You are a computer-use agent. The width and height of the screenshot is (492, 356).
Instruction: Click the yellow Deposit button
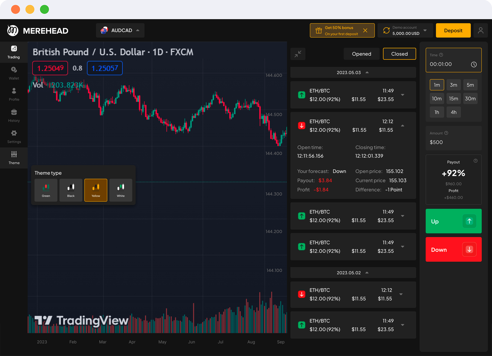coord(453,31)
